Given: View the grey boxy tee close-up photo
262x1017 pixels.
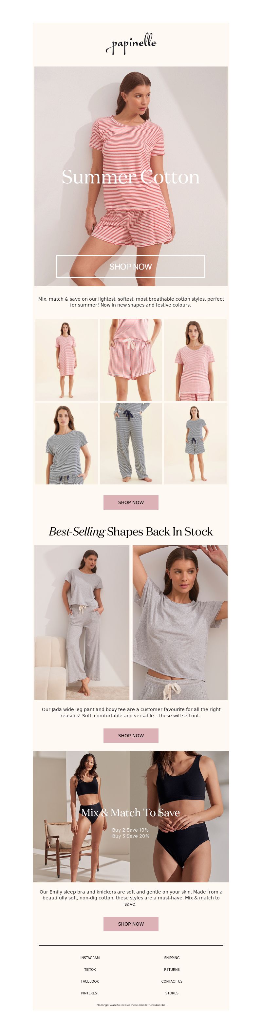Looking at the screenshot, I should tap(180, 623).
